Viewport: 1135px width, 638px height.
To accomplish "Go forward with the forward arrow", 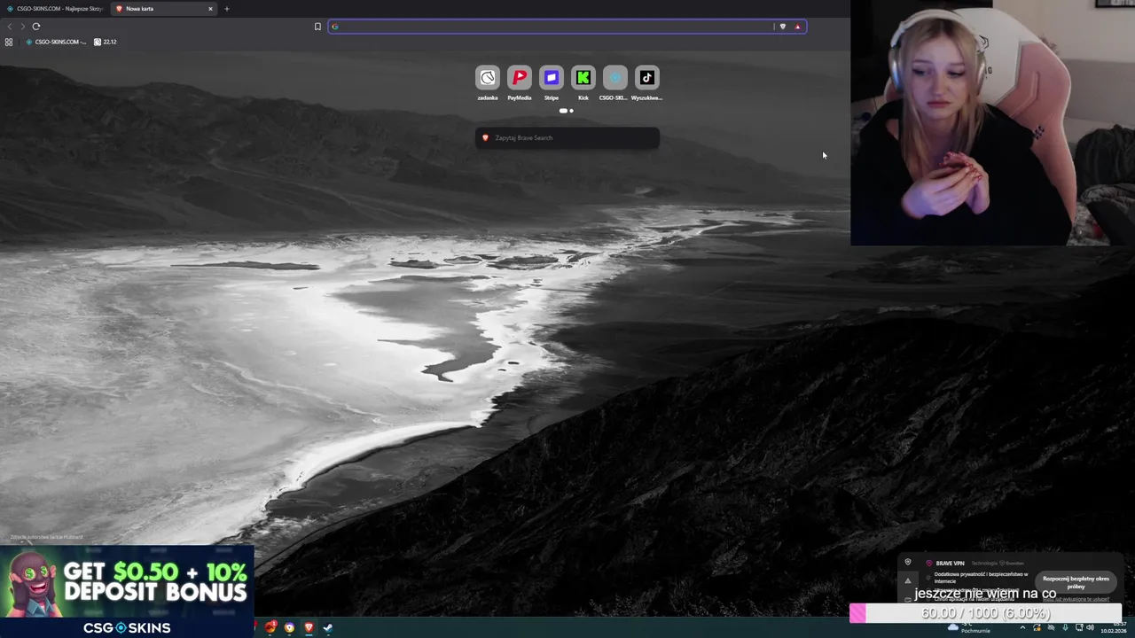I will point(22,27).
